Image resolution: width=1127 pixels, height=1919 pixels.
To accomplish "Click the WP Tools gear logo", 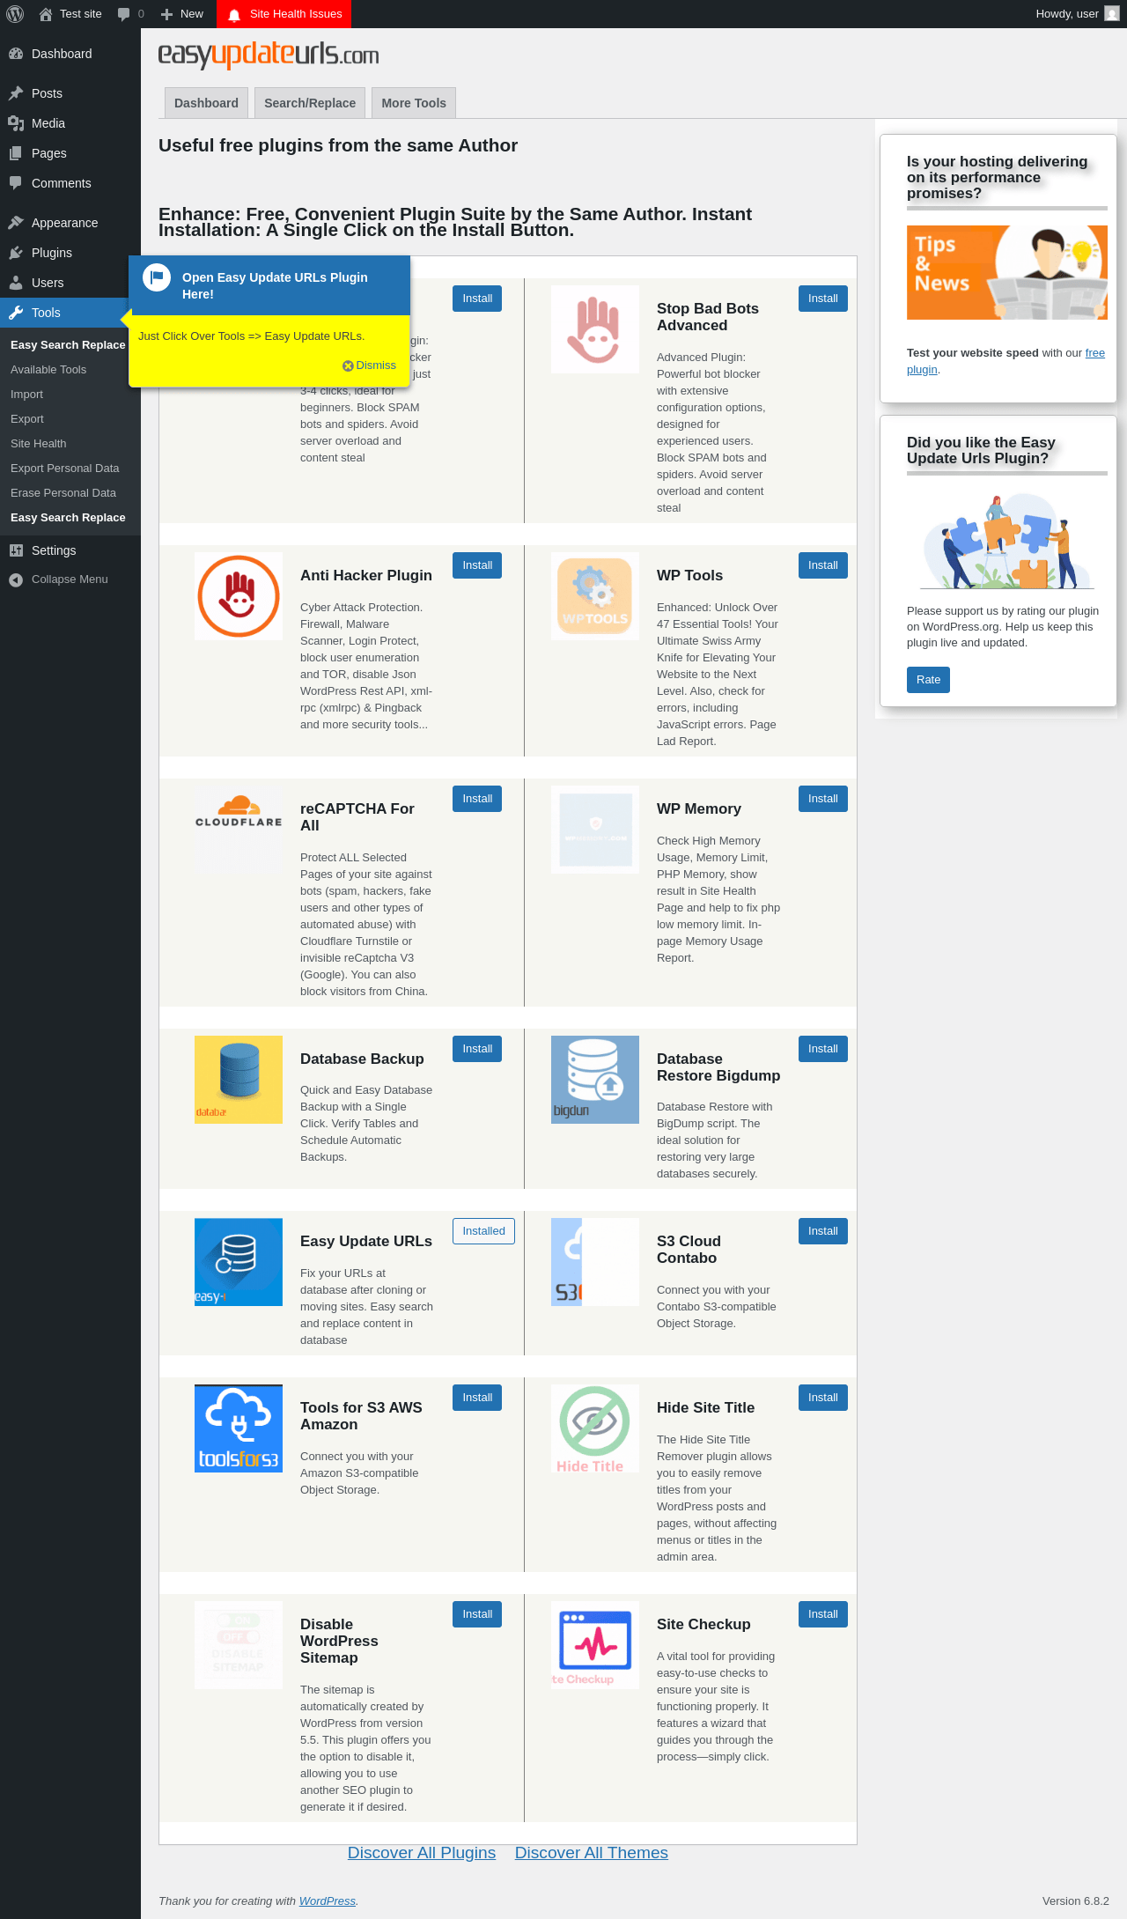I will [595, 596].
